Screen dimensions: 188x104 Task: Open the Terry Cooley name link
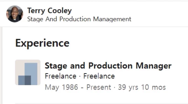point(49,11)
